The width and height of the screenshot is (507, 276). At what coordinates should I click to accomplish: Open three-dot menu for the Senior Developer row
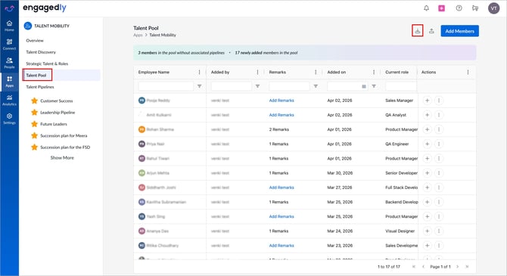[439, 173]
